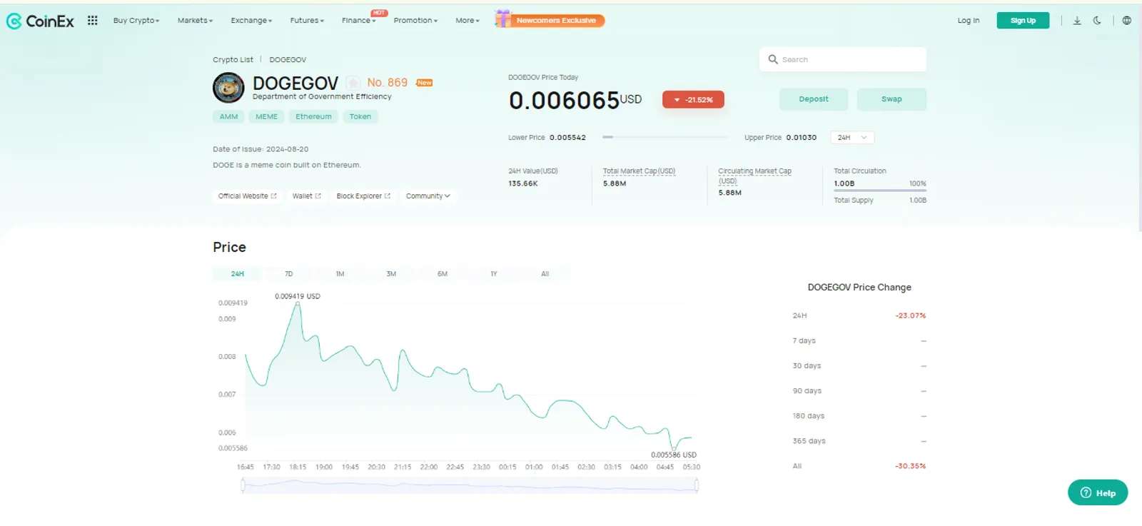Image resolution: width=1142 pixels, height=526 pixels.
Task: Focus the Search input field
Action: point(843,59)
